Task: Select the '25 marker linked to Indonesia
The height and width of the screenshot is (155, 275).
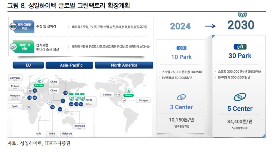Action: 66,111
